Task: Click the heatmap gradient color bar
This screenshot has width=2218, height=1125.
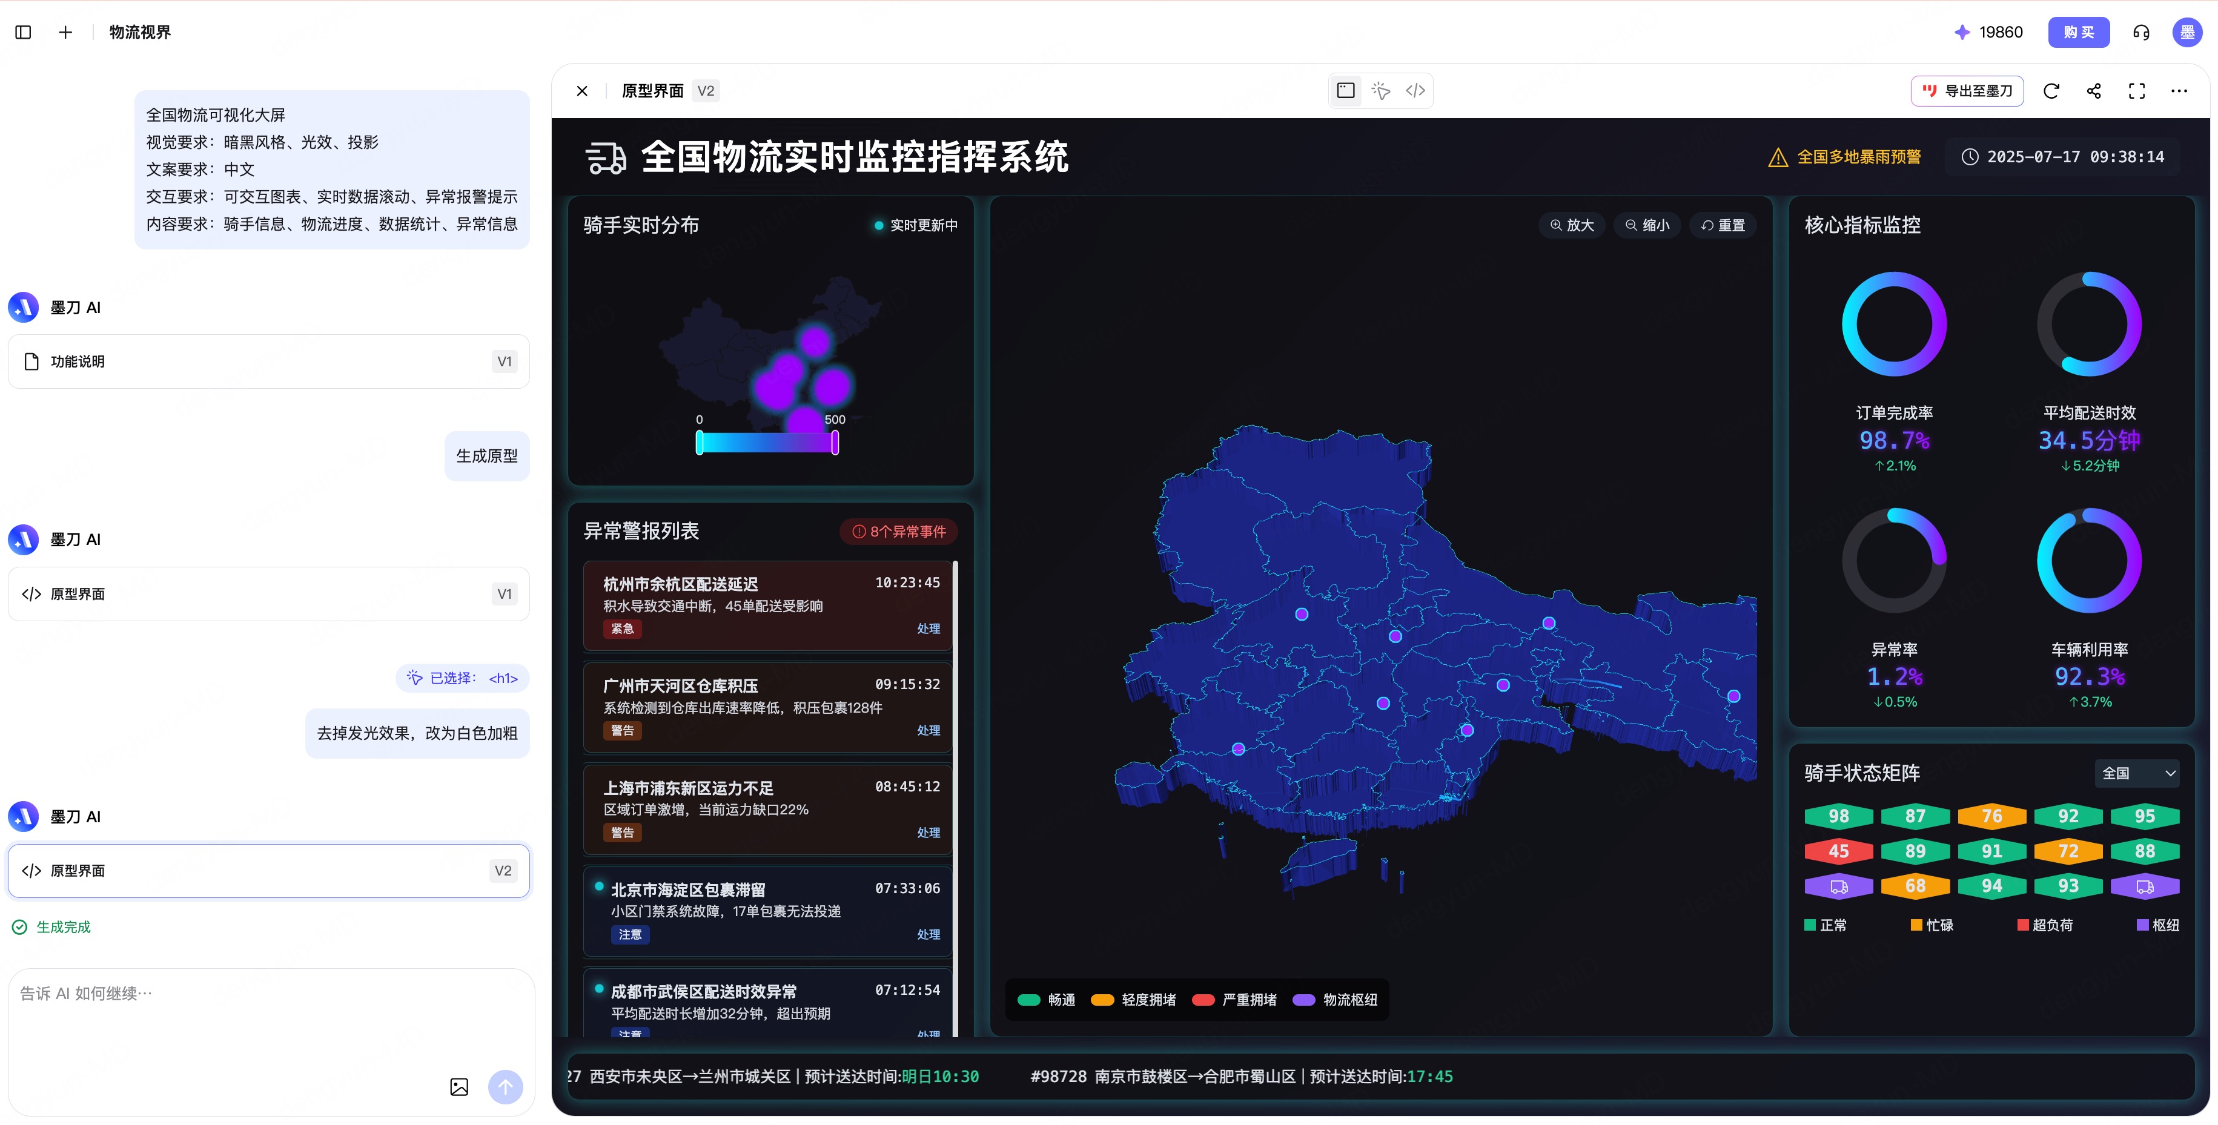Action: pyautogui.click(x=767, y=443)
